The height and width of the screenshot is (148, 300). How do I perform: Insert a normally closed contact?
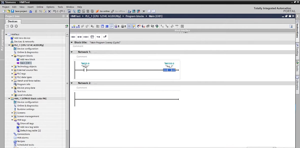pos(79,37)
